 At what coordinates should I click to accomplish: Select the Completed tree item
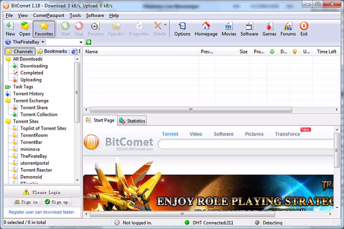[x=31, y=73]
